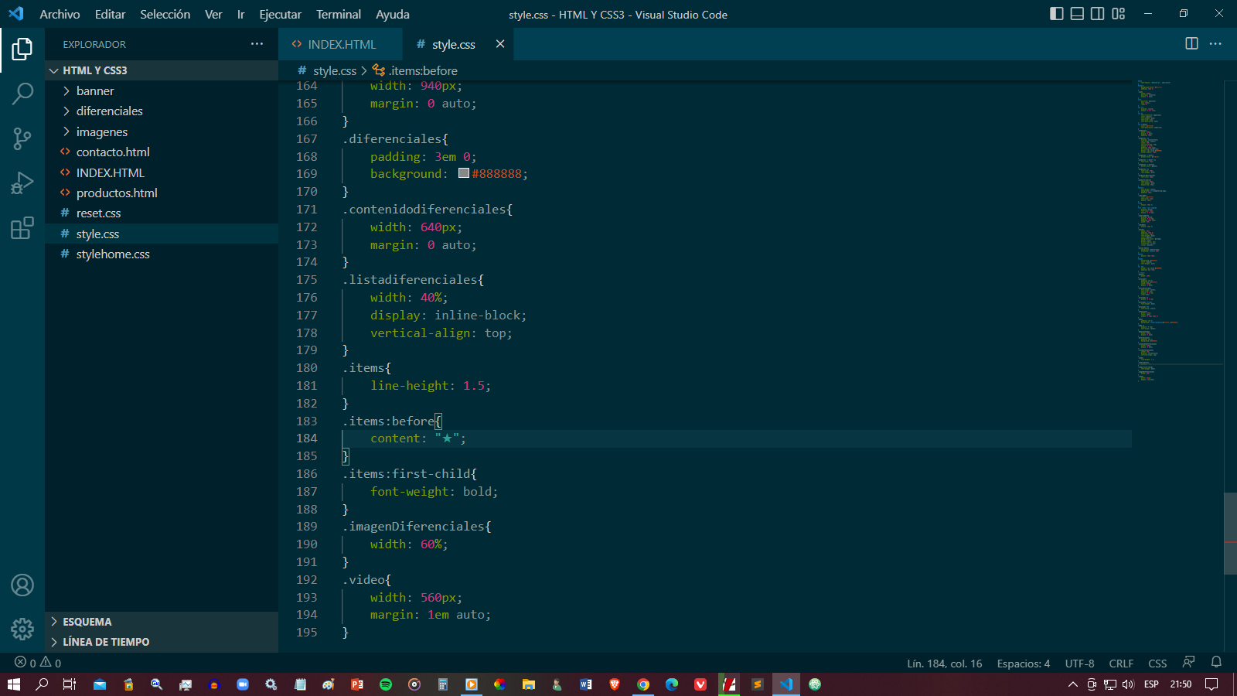Viewport: 1237px width, 696px height.
Task: Click the VS Code logo icon
Action: [x=15, y=14]
